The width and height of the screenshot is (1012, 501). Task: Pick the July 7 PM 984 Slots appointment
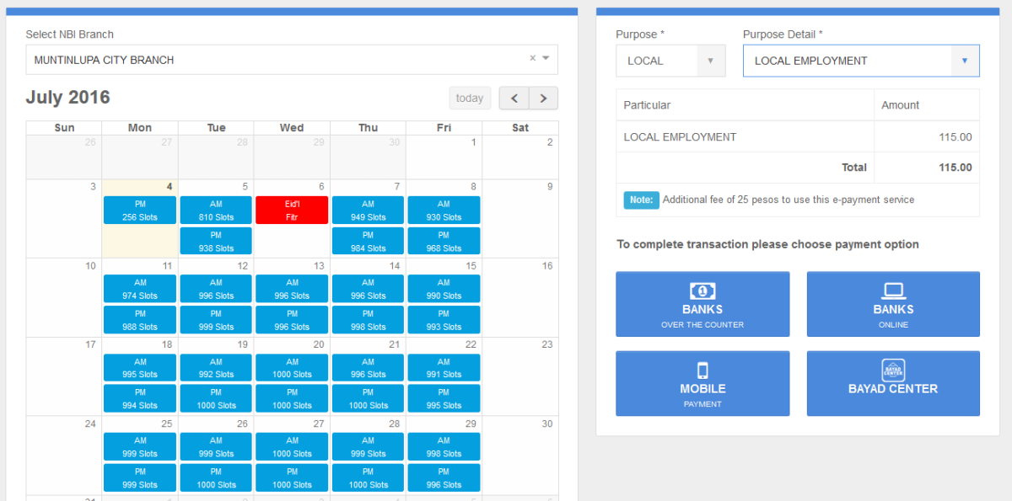[368, 242]
